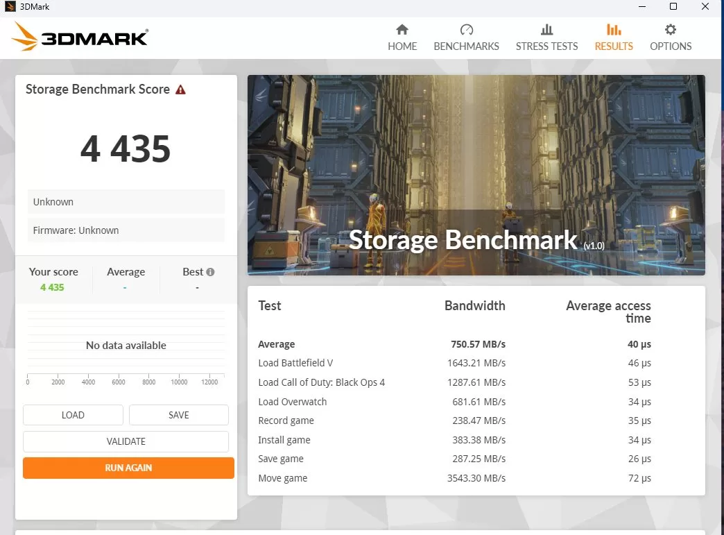
Task: Click the Stress Tests bar chart icon
Action: pos(546,30)
